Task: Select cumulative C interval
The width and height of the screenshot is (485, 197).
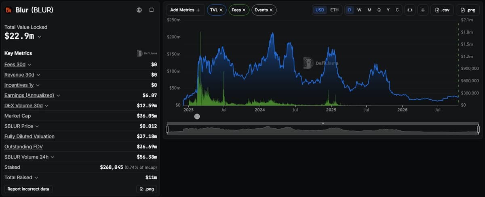Action: 397,10
